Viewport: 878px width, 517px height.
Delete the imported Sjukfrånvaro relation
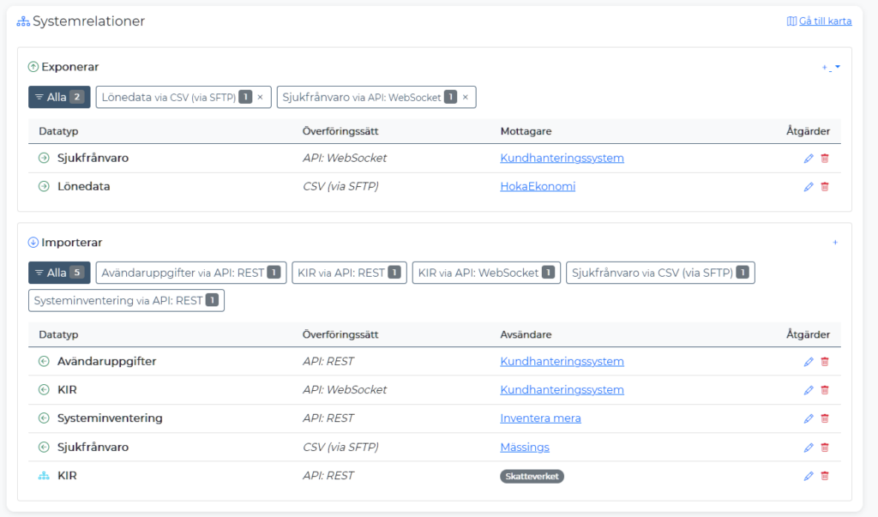click(x=825, y=448)
